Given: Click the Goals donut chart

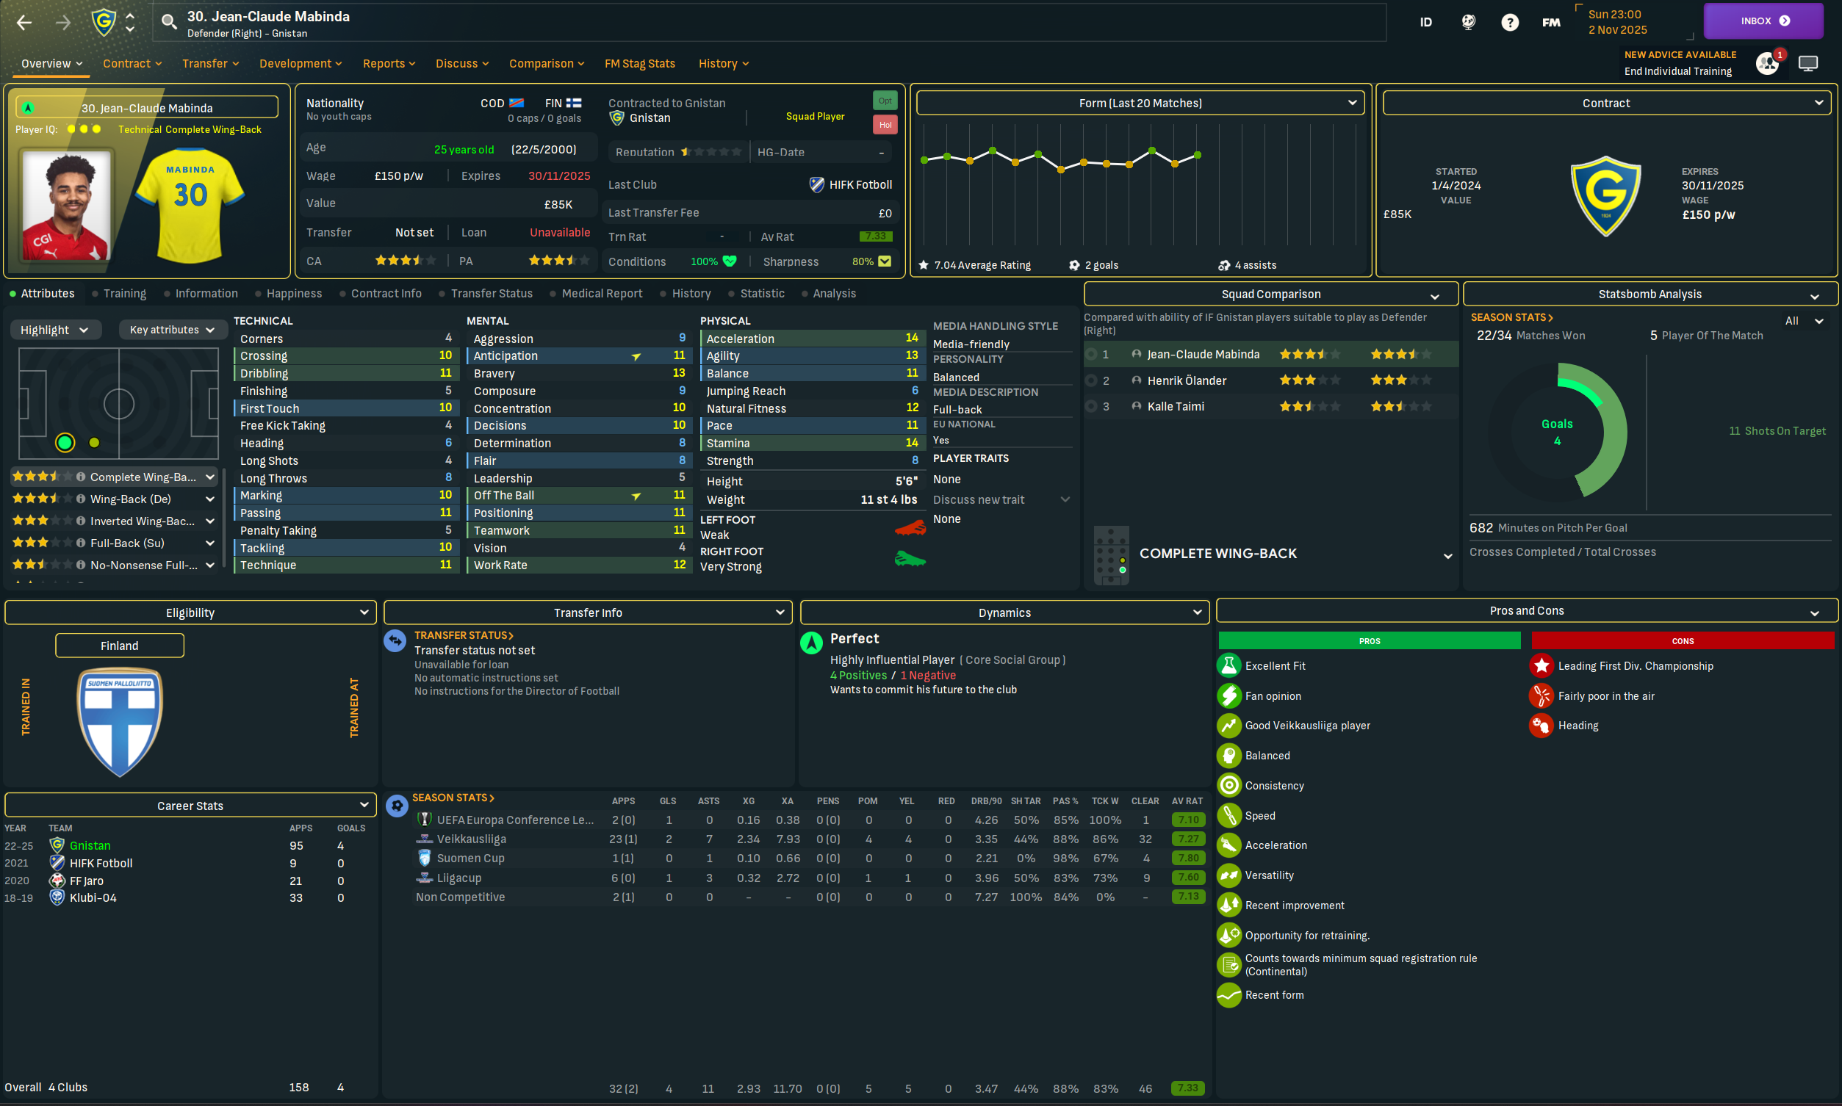Looking at the screenshot, I should [x=1556, y=433].
